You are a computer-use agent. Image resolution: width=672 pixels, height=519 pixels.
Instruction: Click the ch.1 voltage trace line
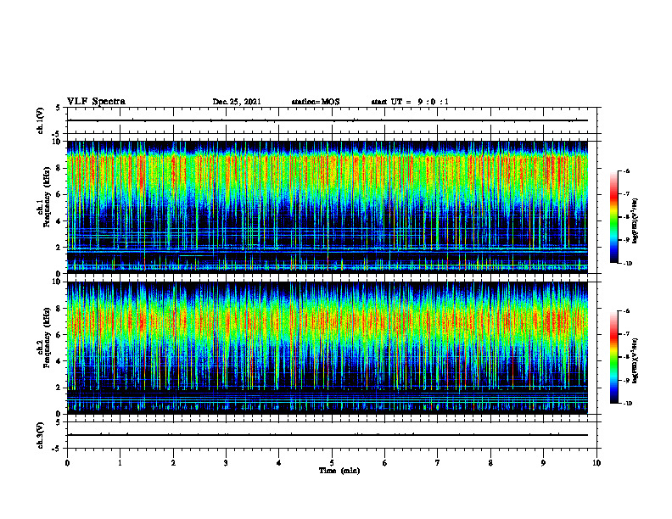pos(328,120)
